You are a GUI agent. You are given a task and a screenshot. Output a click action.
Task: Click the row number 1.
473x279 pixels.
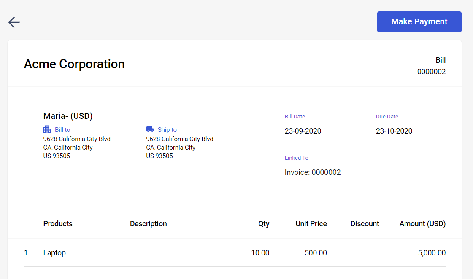point(27,253)
